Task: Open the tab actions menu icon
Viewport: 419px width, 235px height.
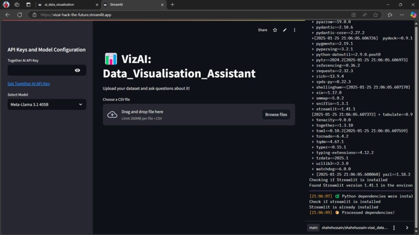Action: (x=28, y=5)
